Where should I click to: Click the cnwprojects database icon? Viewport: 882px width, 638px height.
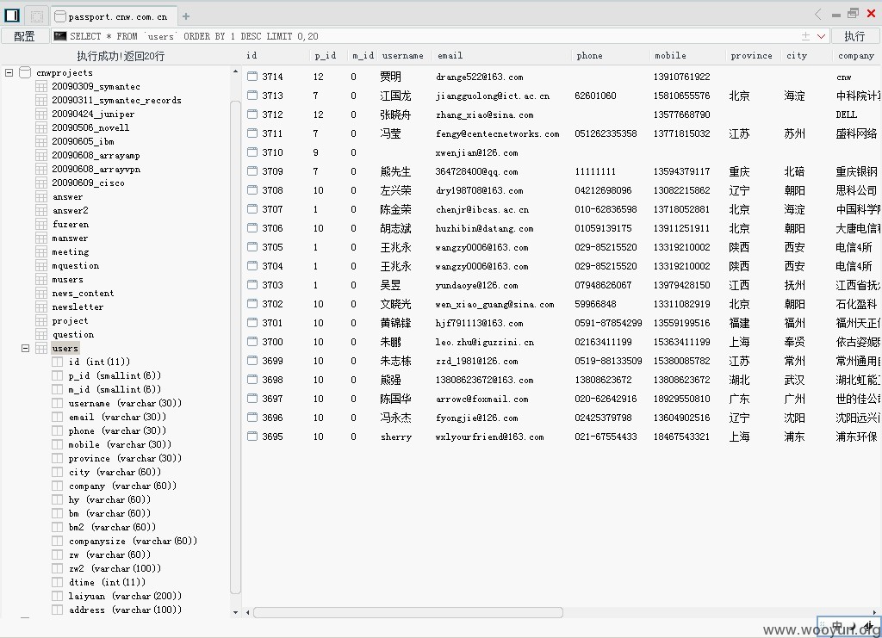point(25,72)
